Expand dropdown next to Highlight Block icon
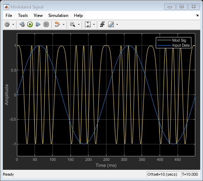This screenshot has width=203, height=181. pos(63,24)
